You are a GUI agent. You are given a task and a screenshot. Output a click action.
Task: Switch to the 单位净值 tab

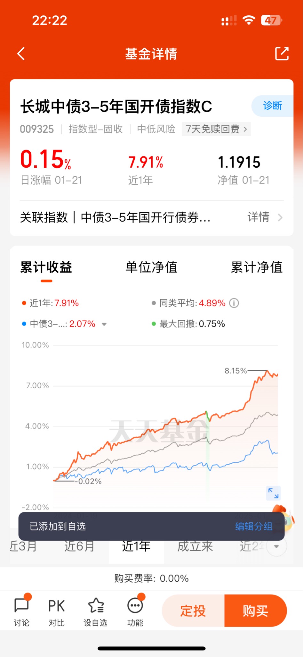(151, 267)
